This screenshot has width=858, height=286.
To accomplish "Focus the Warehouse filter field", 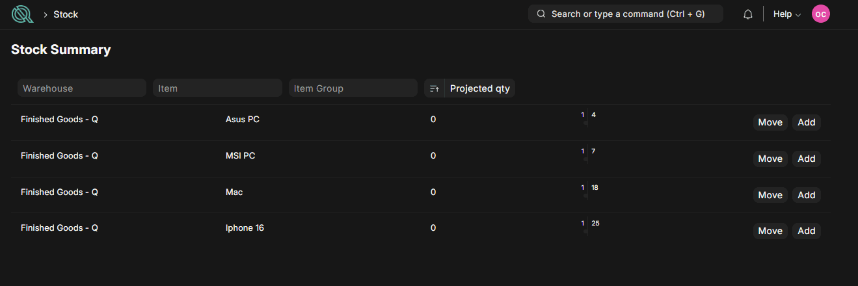I will [x=82, y=88].
